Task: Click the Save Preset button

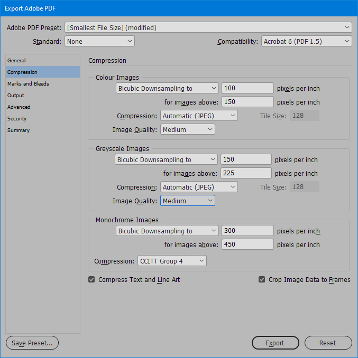Action: click(x=32, y=343)
